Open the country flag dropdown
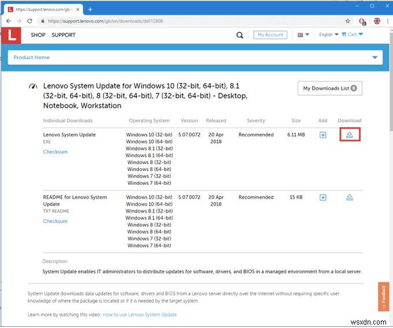Viewport: 393px width, 328px height. [303, 35]
